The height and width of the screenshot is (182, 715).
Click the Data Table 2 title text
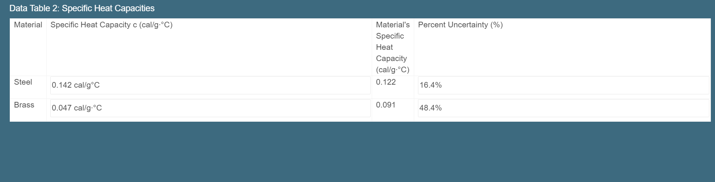(x=82, y=8)
